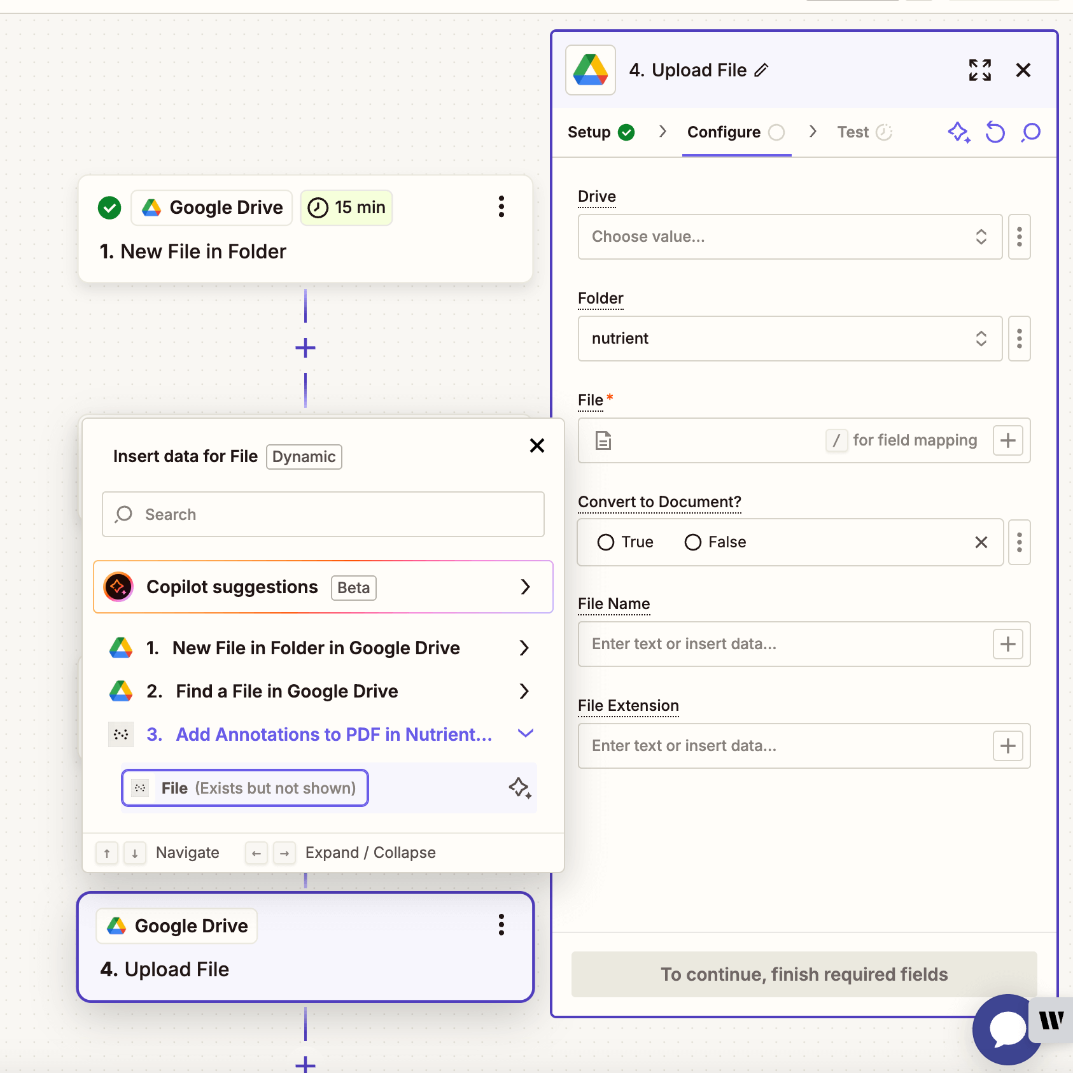
Task: Select the False radio for Convert to Document
Action: 692,542
